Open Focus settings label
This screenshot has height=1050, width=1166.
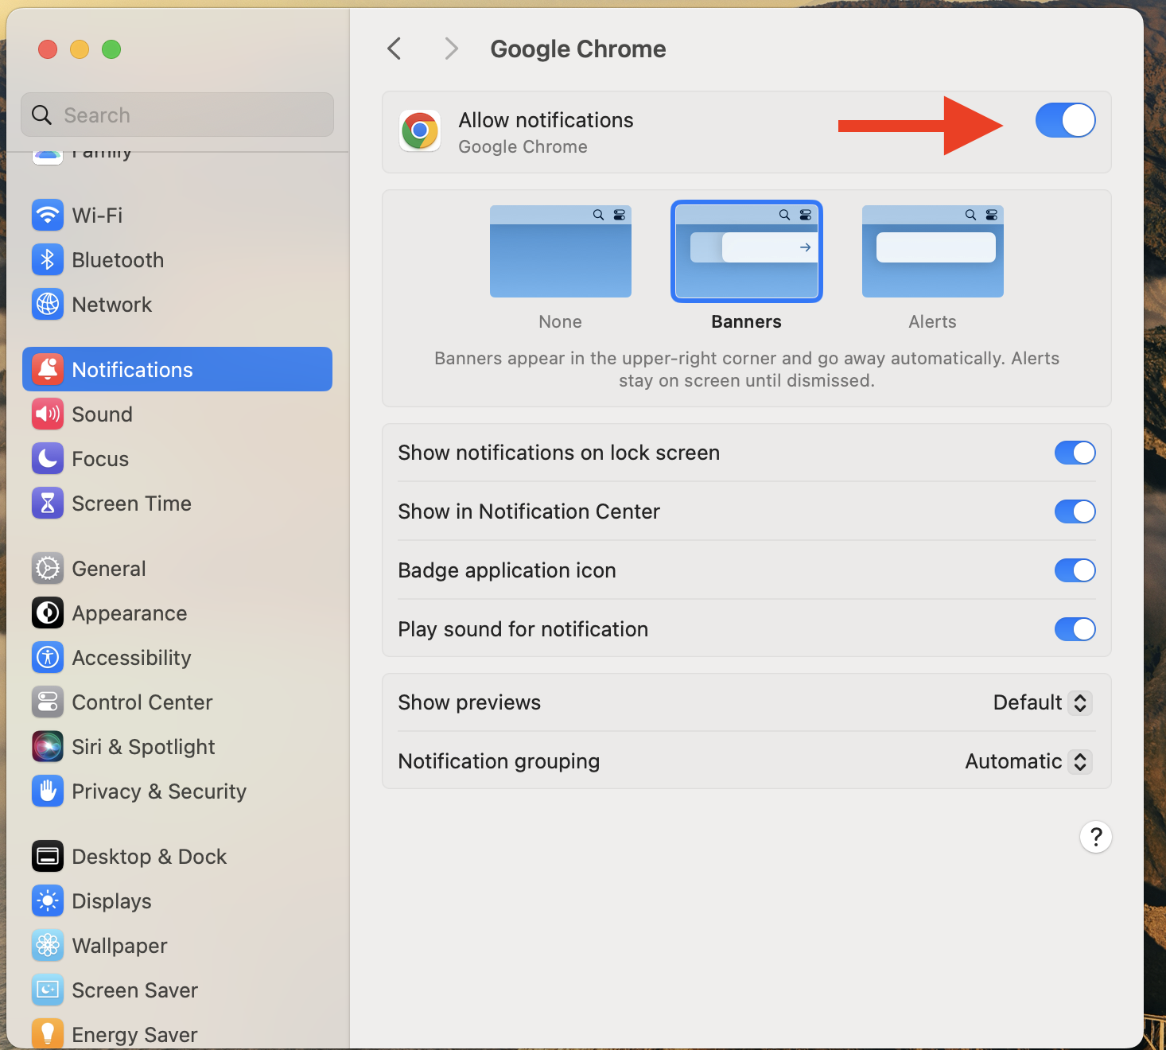(x=100, y=459)
